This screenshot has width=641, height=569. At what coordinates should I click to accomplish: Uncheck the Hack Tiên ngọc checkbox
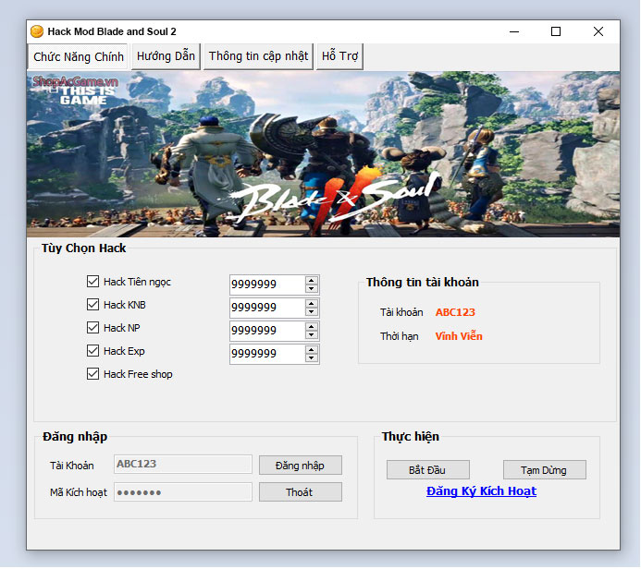pos(92,281)
